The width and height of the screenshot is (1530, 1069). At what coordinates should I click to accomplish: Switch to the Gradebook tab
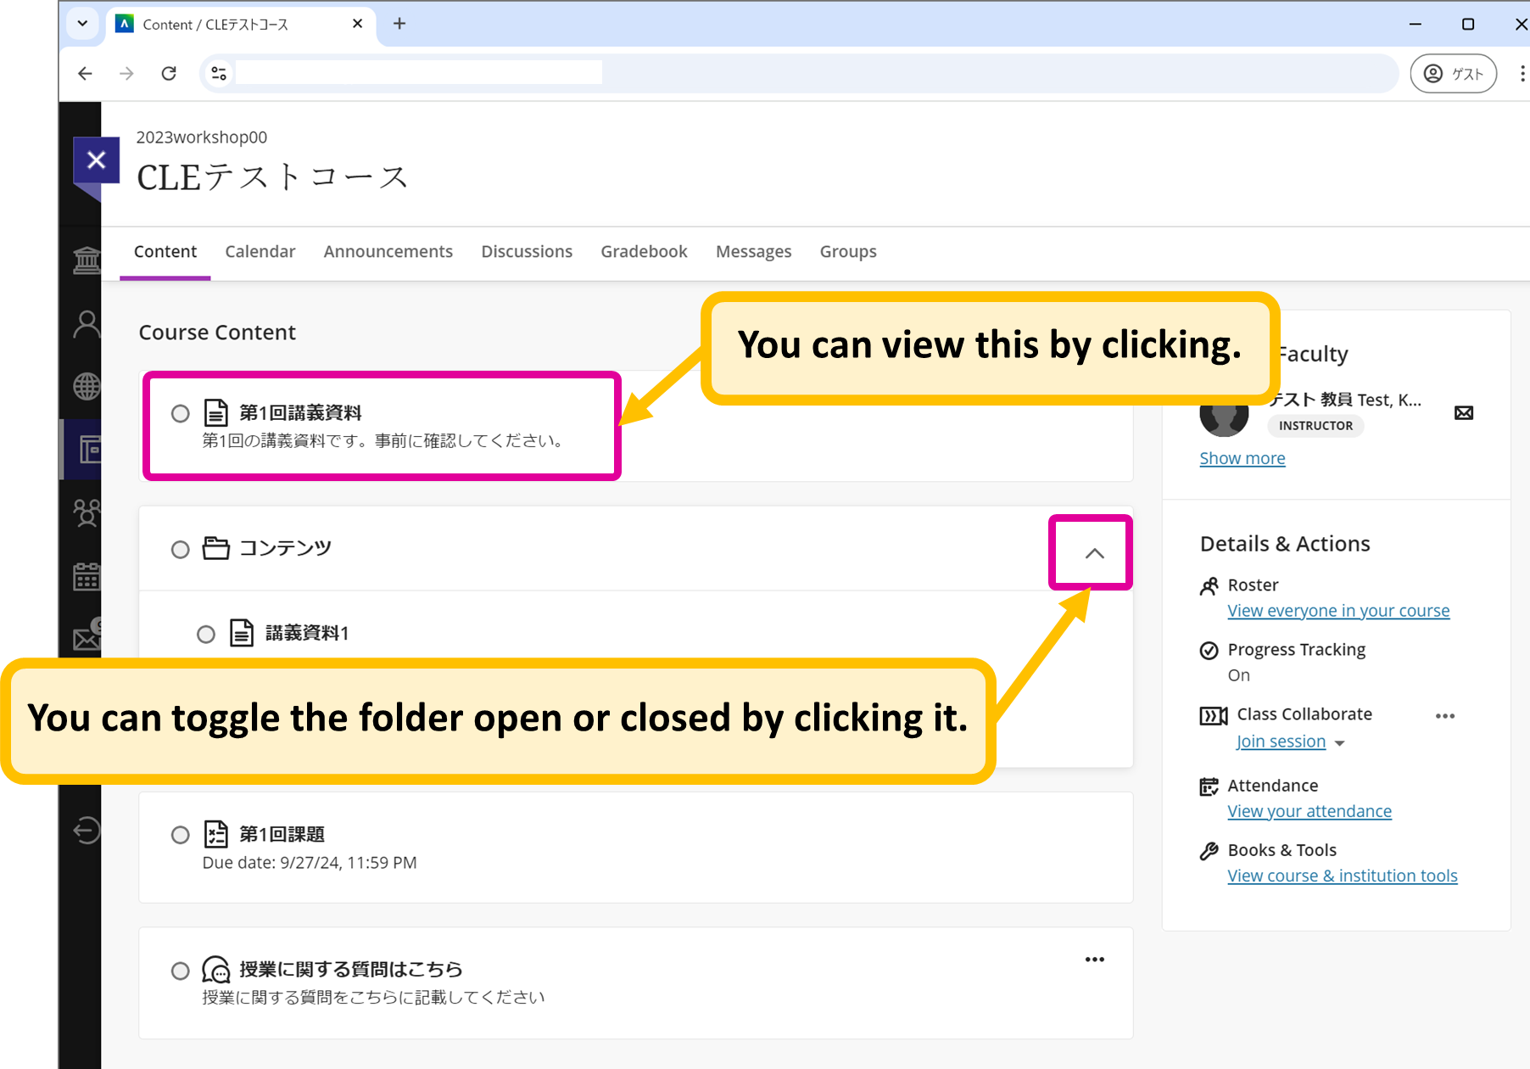(644, 251)
